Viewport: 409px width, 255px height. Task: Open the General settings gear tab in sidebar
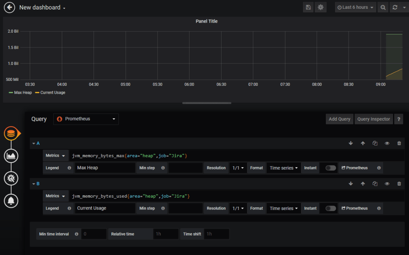pyautogui.click(x=11, y=178)
